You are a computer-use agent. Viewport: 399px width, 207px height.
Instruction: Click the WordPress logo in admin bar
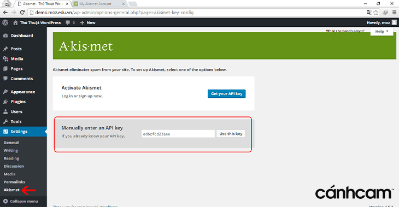5,22
